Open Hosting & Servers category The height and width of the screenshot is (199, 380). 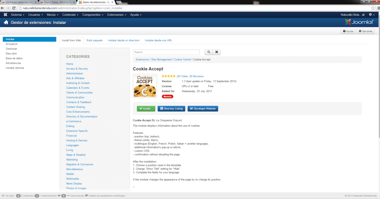[77, 140]
